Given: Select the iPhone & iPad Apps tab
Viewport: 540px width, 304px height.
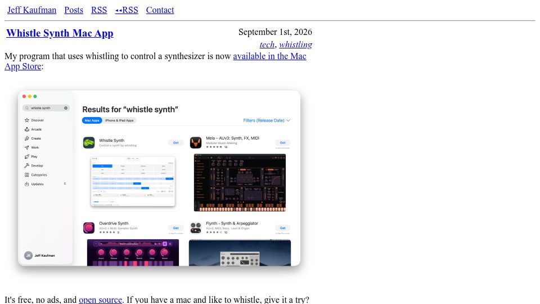Looking at the screenshot, I should (119, 120).
